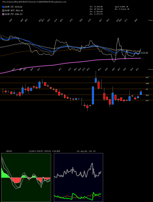Click the 406 price level label

pyautogui.click(x=147, y=84)
